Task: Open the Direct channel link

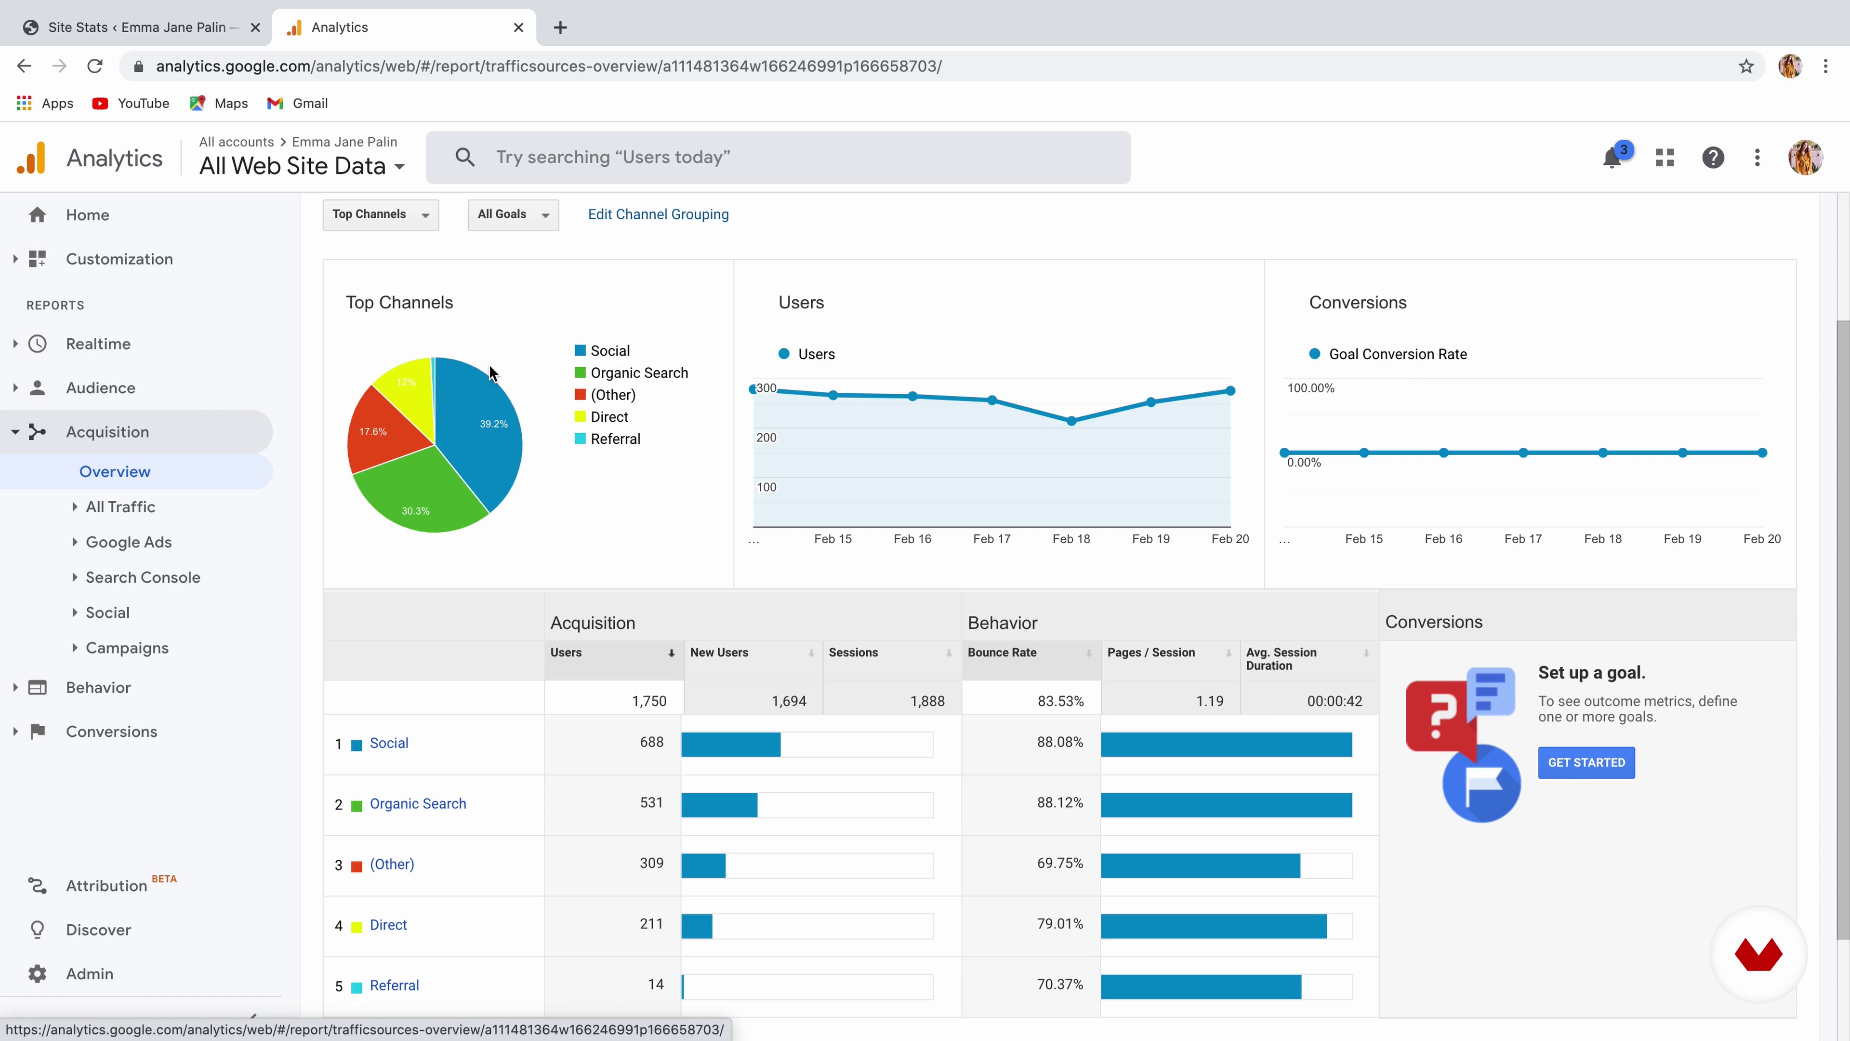Action: [388, 925]
